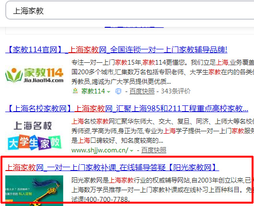The height and width of the screenshot is (206, 254).
Task: Open the 阳光家教网 result title link
Action: (x=112, y=168)
